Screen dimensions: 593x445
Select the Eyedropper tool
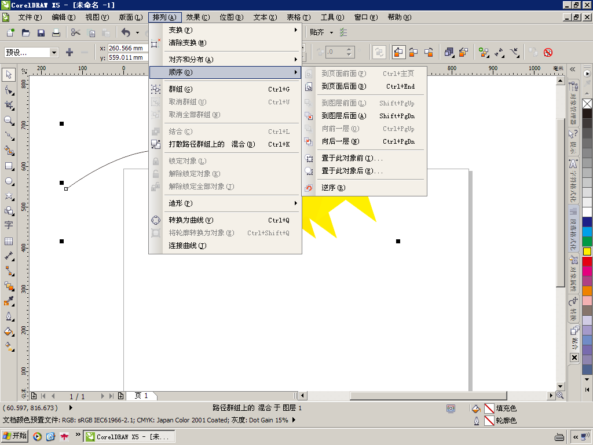pyautogui.click(x=8, y=301)
